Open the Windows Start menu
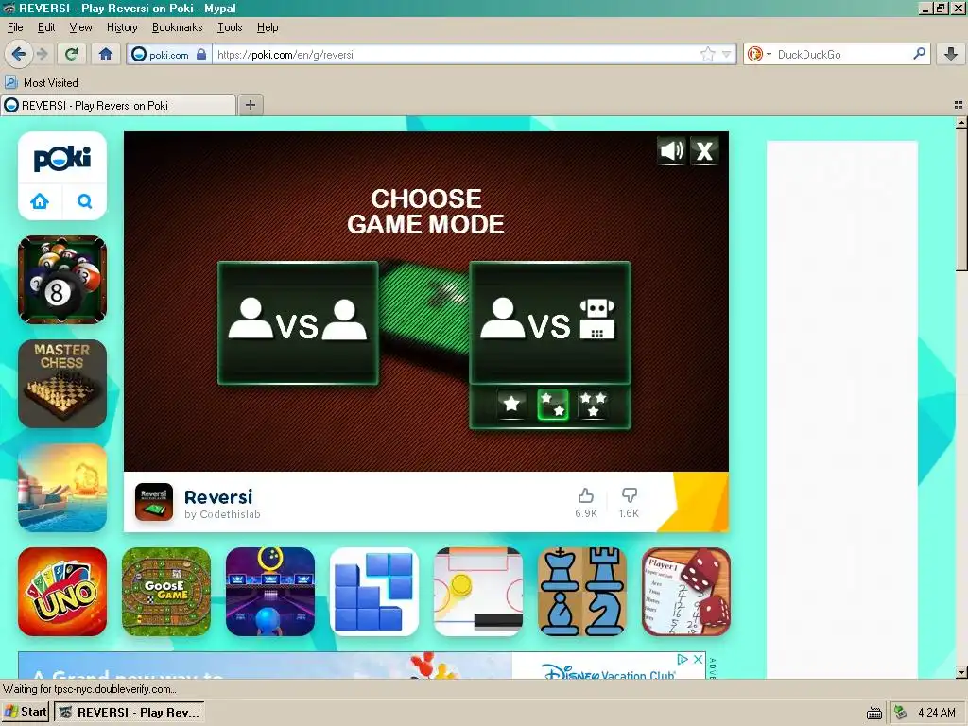968x726 pixels. click(26, 712)
